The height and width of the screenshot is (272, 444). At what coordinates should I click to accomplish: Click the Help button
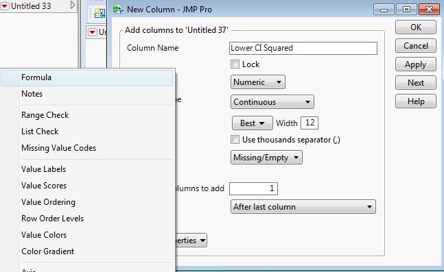click(x=416, y=101)
